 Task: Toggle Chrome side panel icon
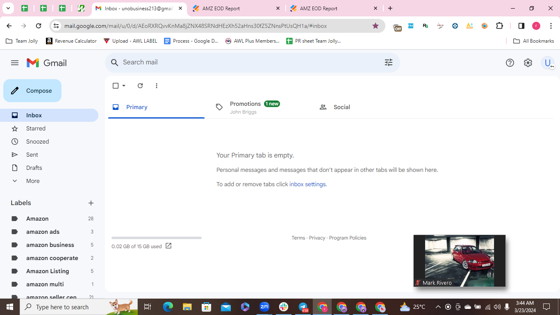tap(521, 26)
